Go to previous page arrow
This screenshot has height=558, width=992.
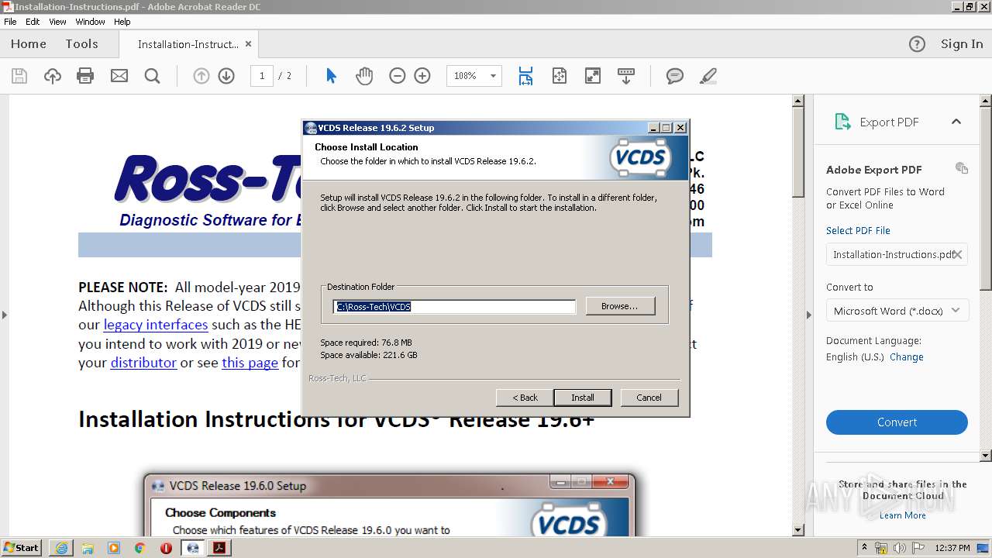201,76
